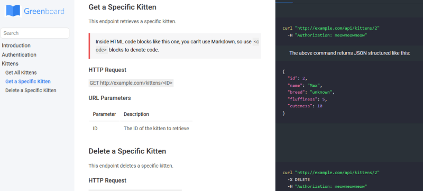Open Get All Kittens sidebar entry
The image size is (423, 191).
(x=21, y=72)
